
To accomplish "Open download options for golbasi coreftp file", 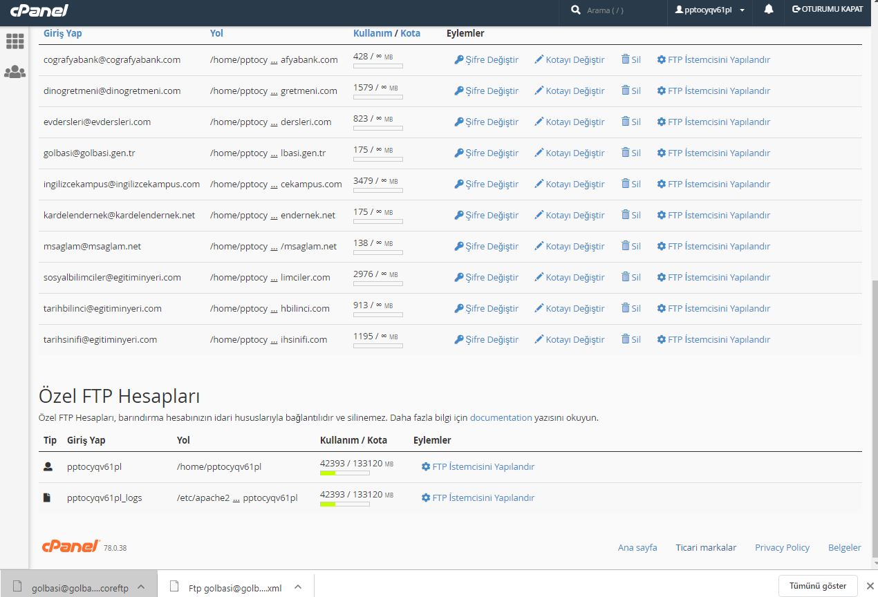I will click(x=141, y=587).
